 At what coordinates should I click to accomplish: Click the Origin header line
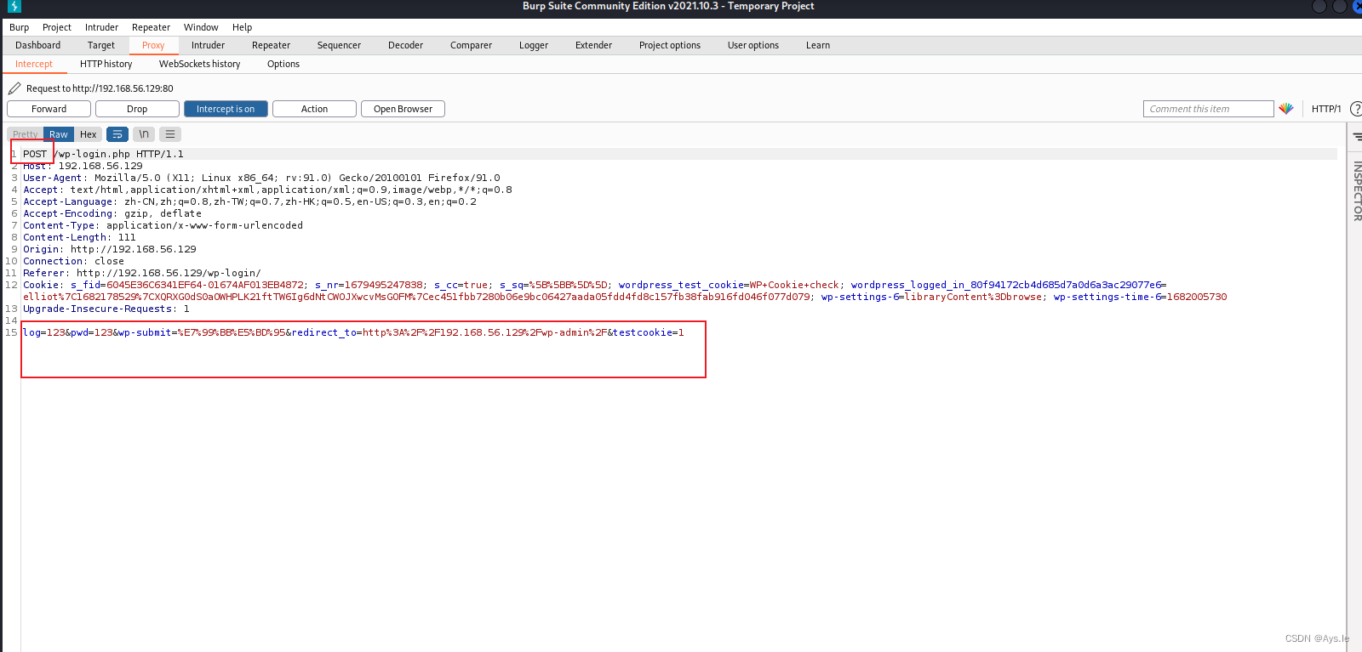point(110,249)
